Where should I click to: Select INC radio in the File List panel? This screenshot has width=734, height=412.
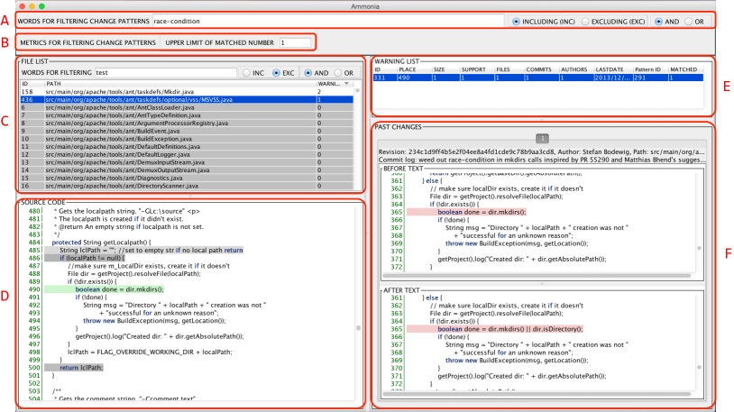245,72
